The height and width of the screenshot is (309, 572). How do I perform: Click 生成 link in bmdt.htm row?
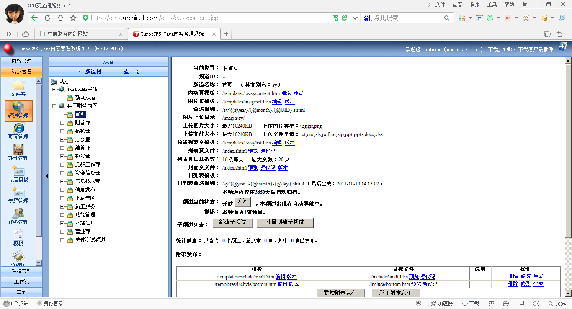click(538, 277)
